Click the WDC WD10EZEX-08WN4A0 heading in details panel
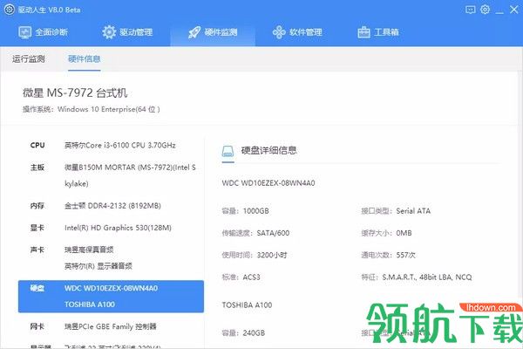This screenshot has height=349, width=523. point(268,183)
